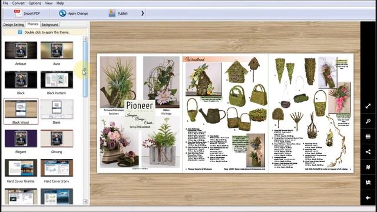This screenshot has width=377, height=212.
Task: Open the View menu
Action: pos(48,3)
